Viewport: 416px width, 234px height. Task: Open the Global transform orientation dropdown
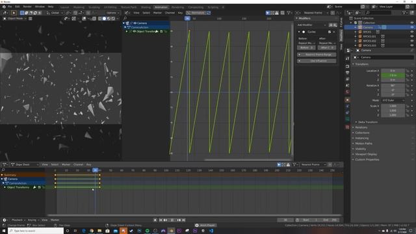[x=55, y=13]
